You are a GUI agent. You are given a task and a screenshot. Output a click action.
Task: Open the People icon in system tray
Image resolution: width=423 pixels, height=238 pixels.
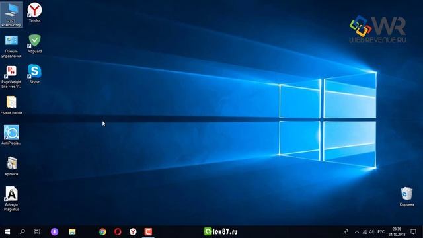pos(346,232)
